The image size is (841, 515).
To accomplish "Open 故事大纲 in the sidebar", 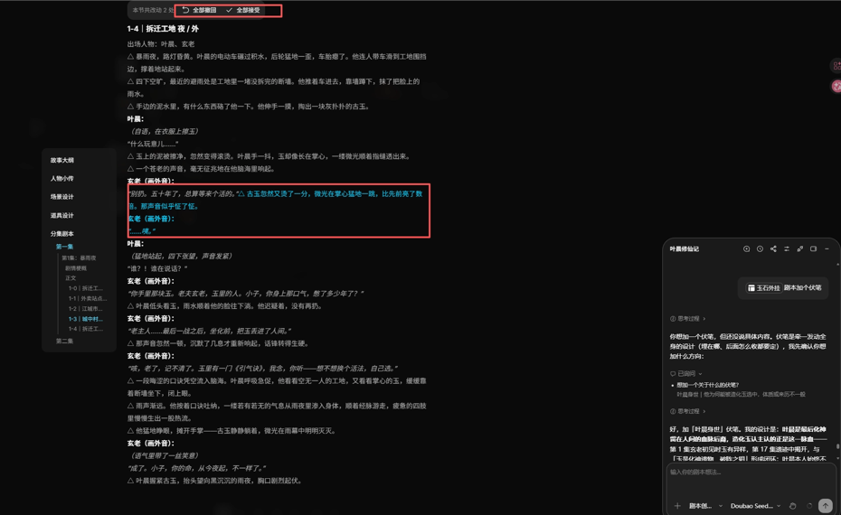I will pyautogui.click(x=62, y=160).
